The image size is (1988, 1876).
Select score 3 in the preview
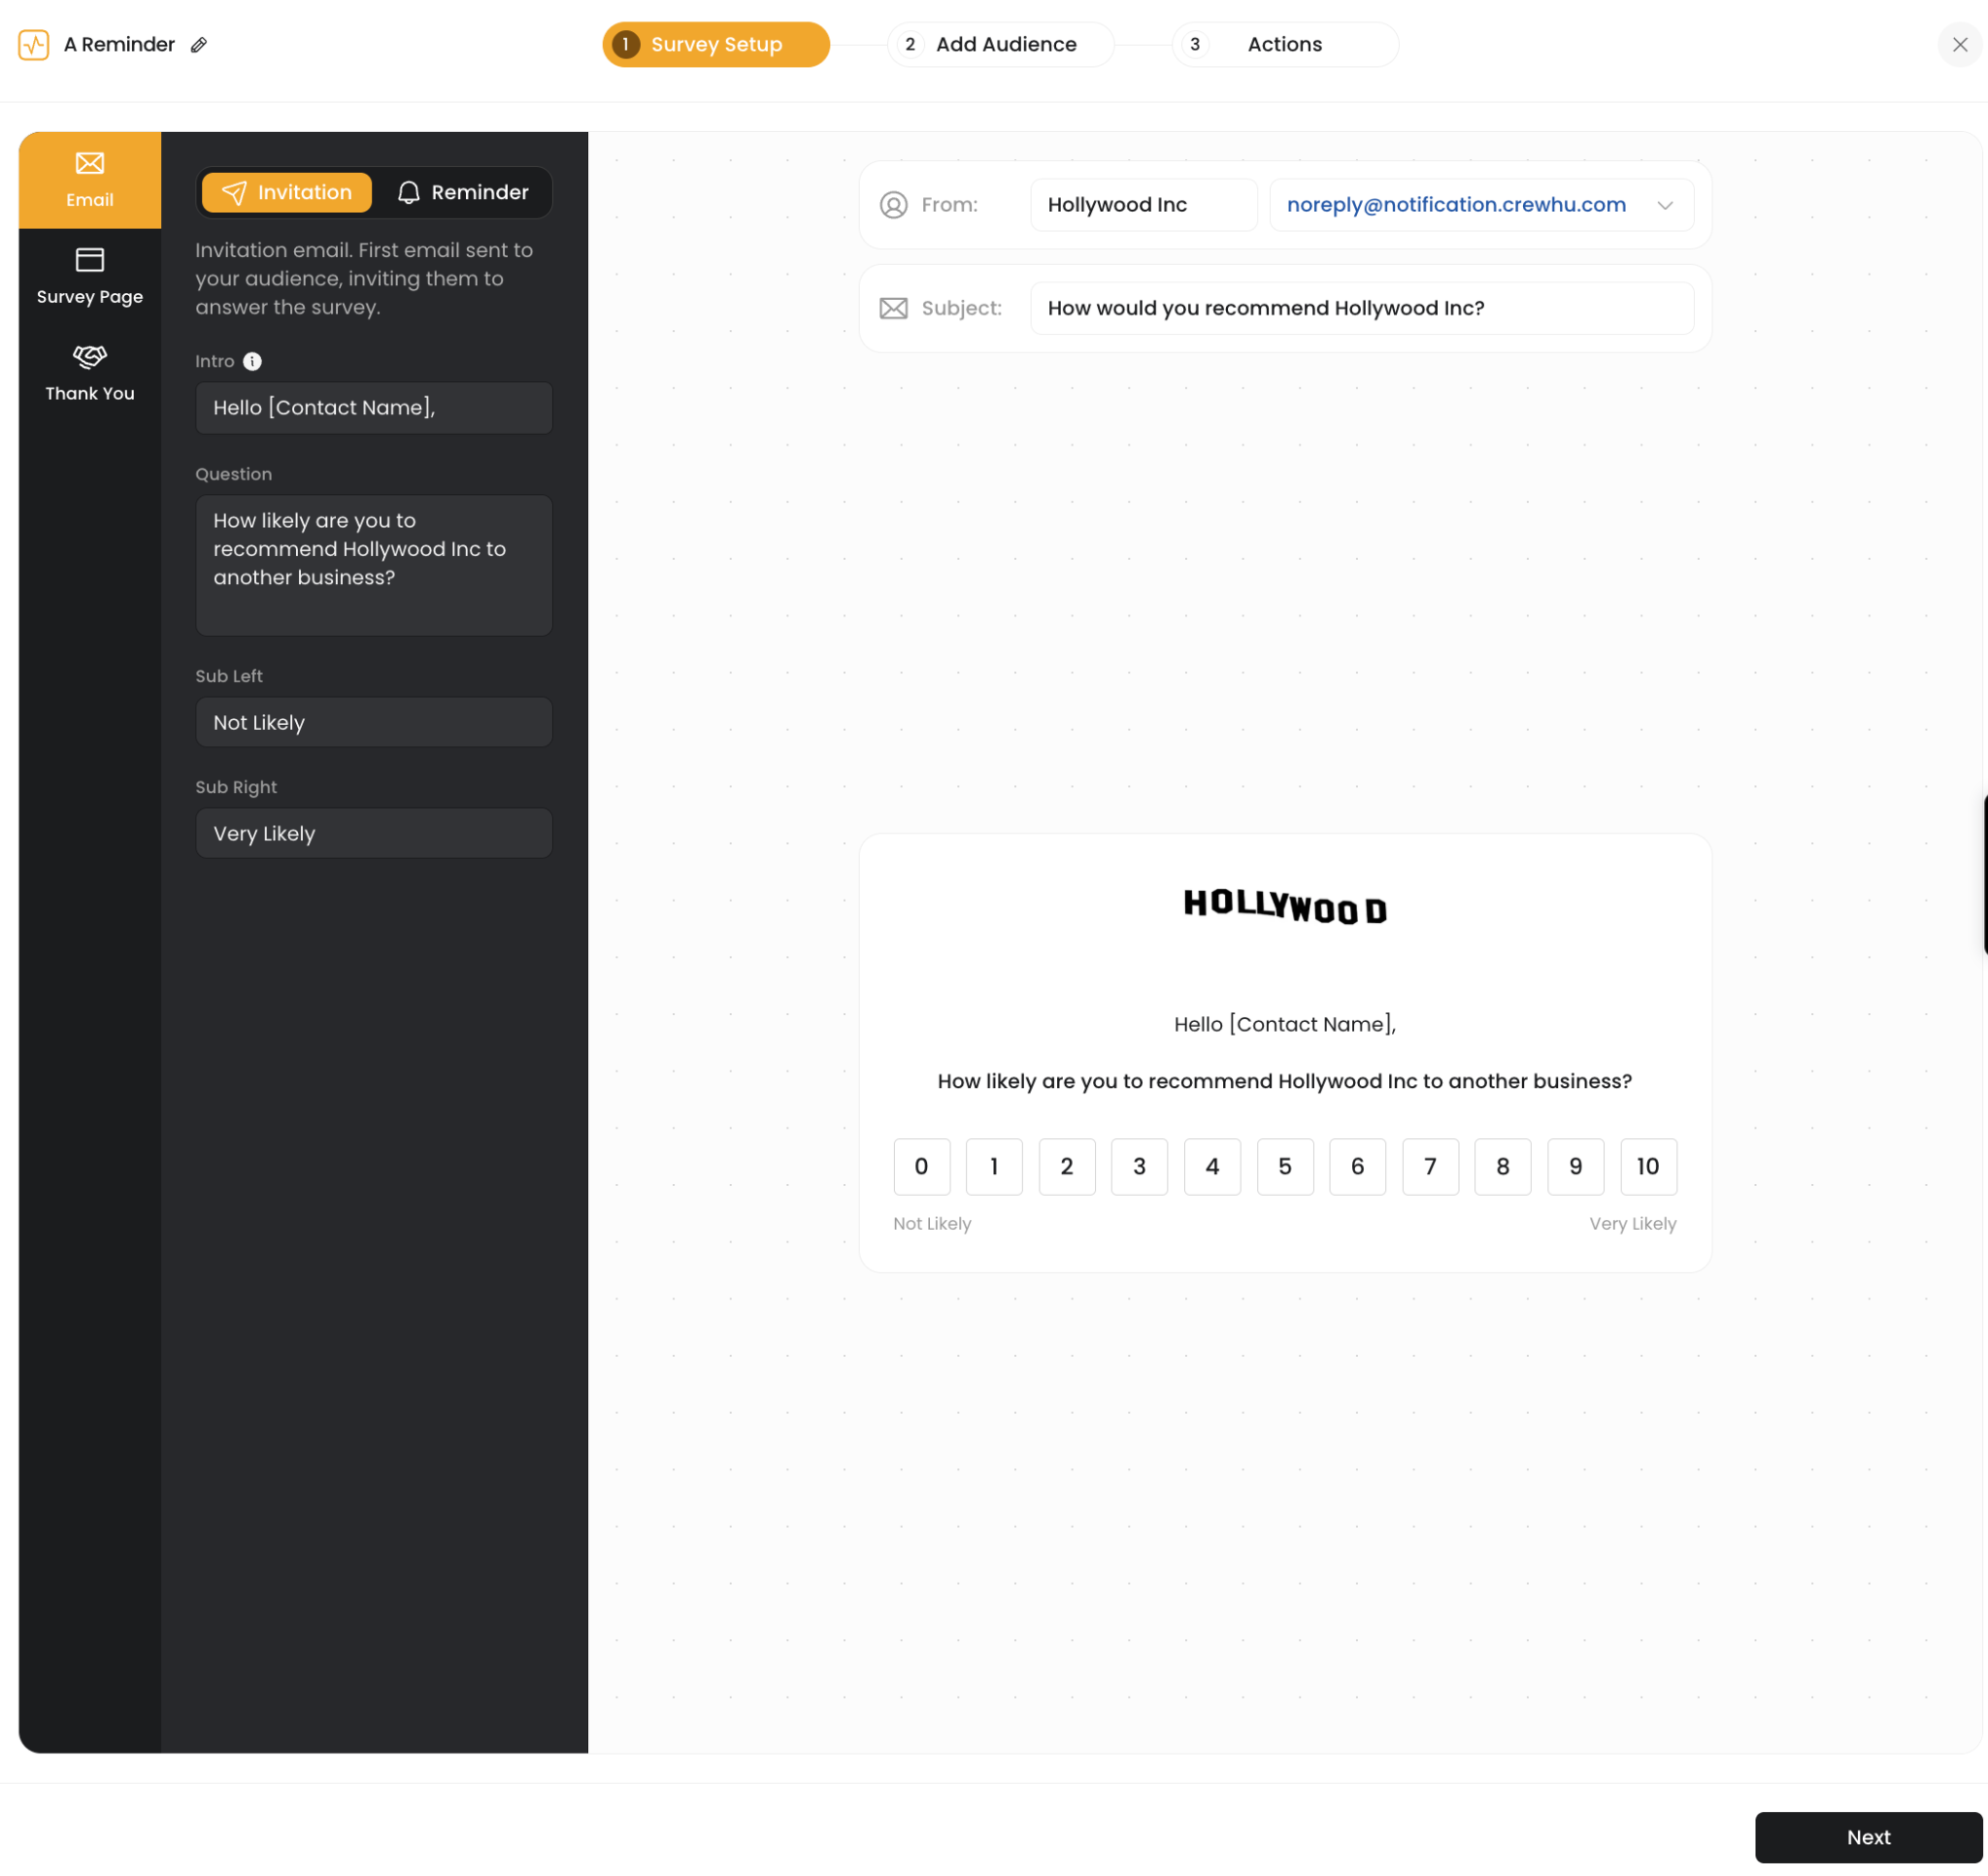tap(1139, 1167)
